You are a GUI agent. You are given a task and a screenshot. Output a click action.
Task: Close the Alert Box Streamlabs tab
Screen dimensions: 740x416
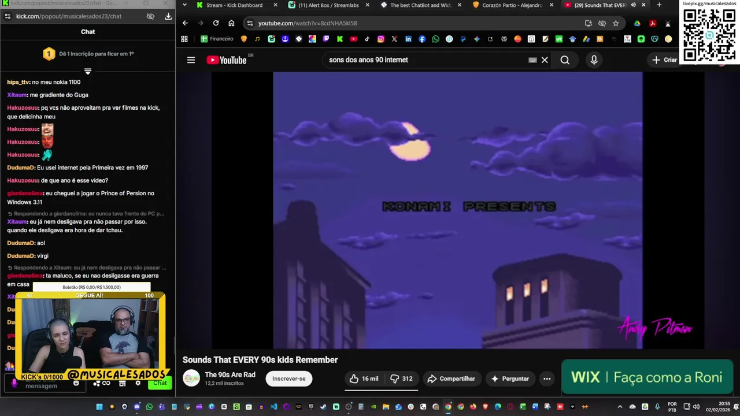tap(367, 5)
